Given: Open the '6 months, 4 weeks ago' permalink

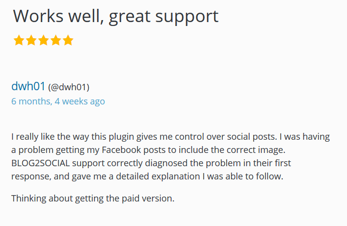Looking at the screenshot, I should [58, 101].
